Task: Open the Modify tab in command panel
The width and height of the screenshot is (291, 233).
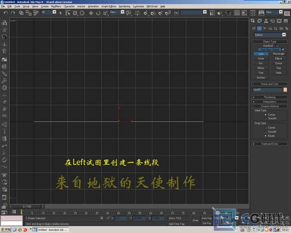Action: pos(260,21)
